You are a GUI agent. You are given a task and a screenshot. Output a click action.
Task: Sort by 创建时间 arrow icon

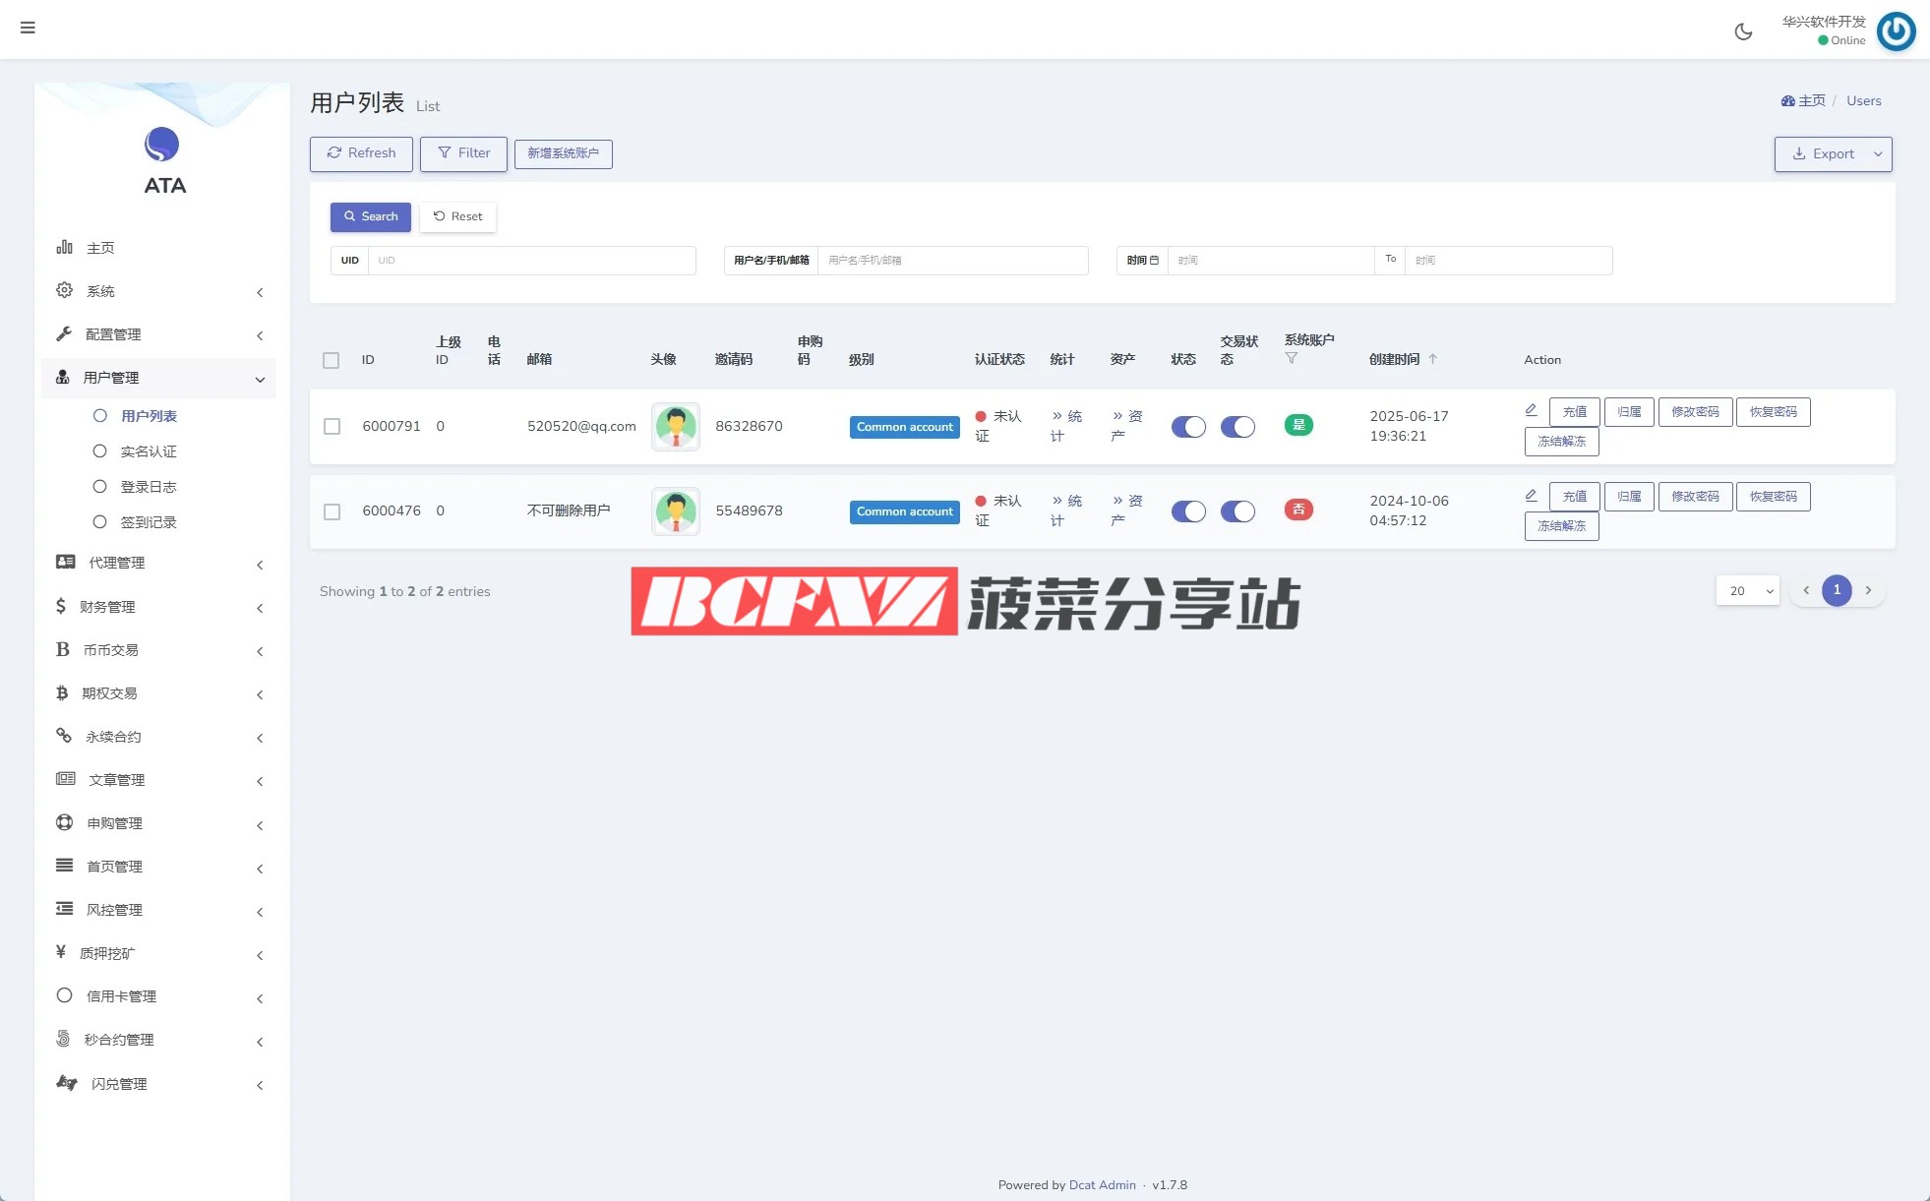point(1432,359)
